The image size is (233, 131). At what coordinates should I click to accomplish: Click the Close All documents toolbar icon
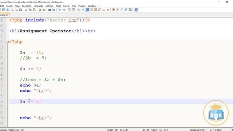[x=16, y=10]
